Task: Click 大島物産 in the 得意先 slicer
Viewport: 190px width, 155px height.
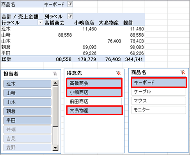Action: [x=94, y=110]
